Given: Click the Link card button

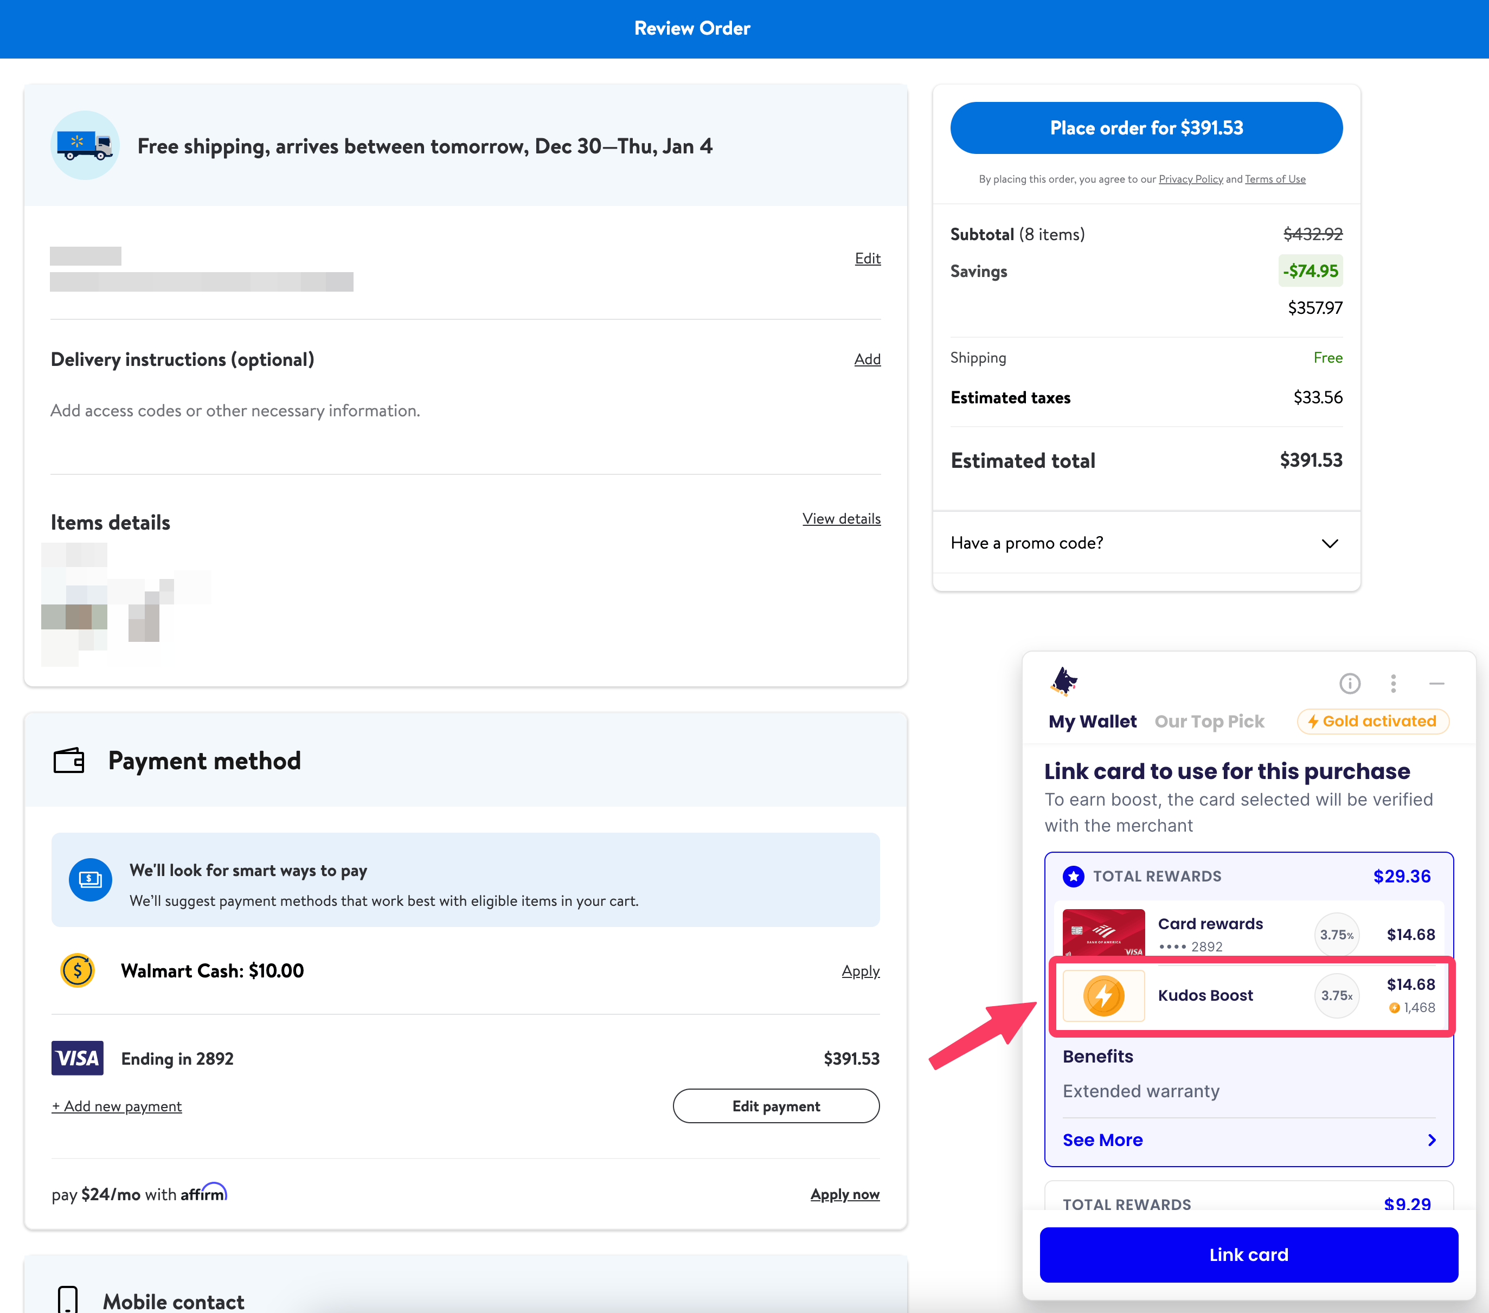Looking at the screenshot, I should [x=1248, y=1254].
